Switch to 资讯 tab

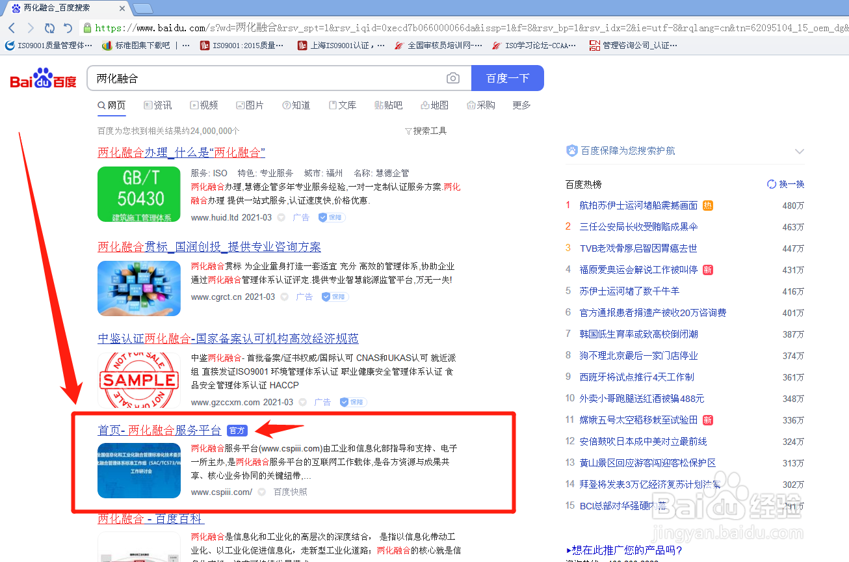158,105
